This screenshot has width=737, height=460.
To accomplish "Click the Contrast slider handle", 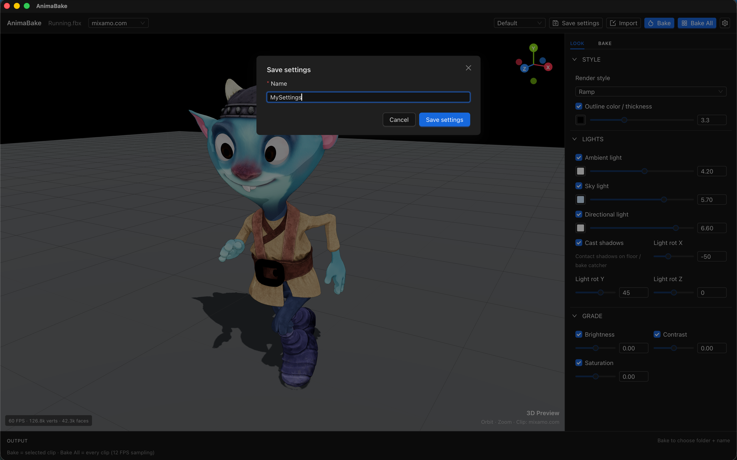I will [x=674, y=348].
